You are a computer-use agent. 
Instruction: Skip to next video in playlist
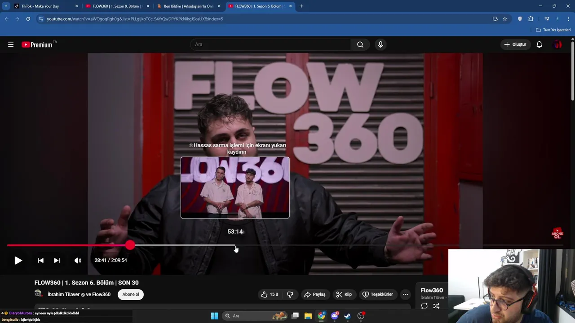click(57, 260)
